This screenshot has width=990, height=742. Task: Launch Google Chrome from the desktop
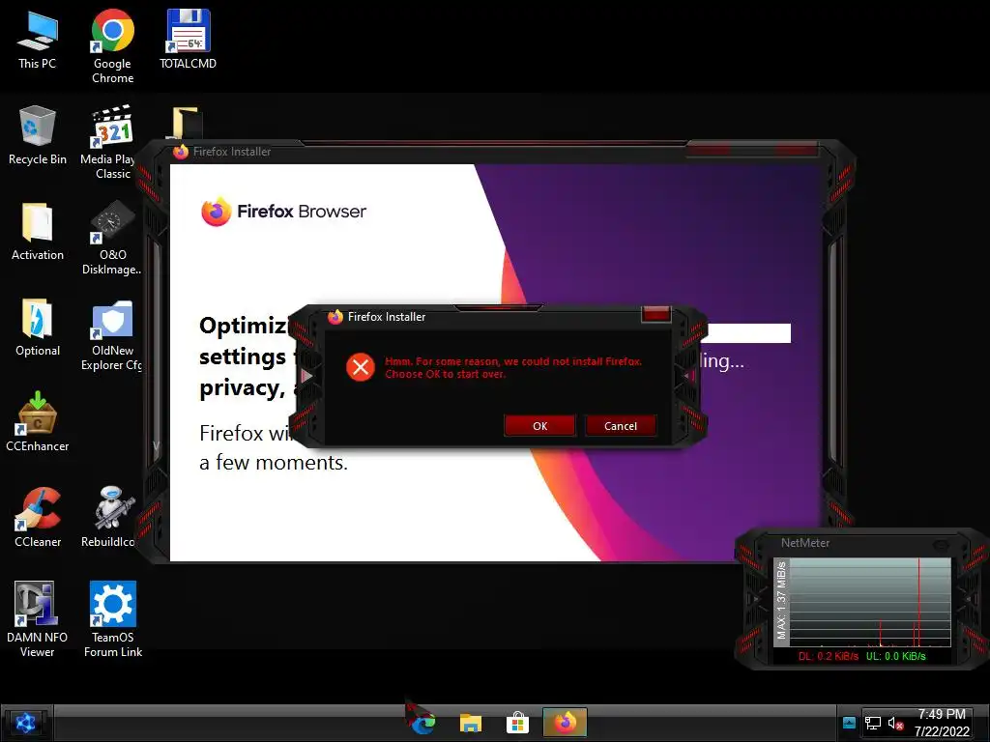tap(112, 45)
